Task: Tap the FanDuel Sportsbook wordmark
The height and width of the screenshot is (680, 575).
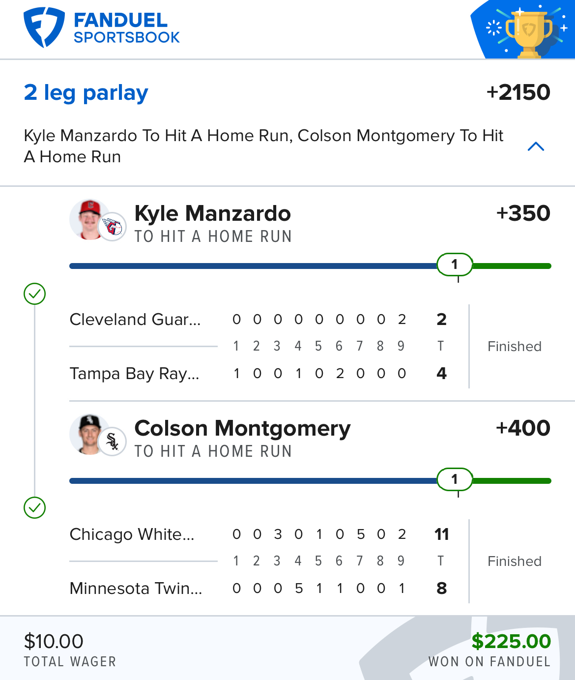Action: coord(126,29)
